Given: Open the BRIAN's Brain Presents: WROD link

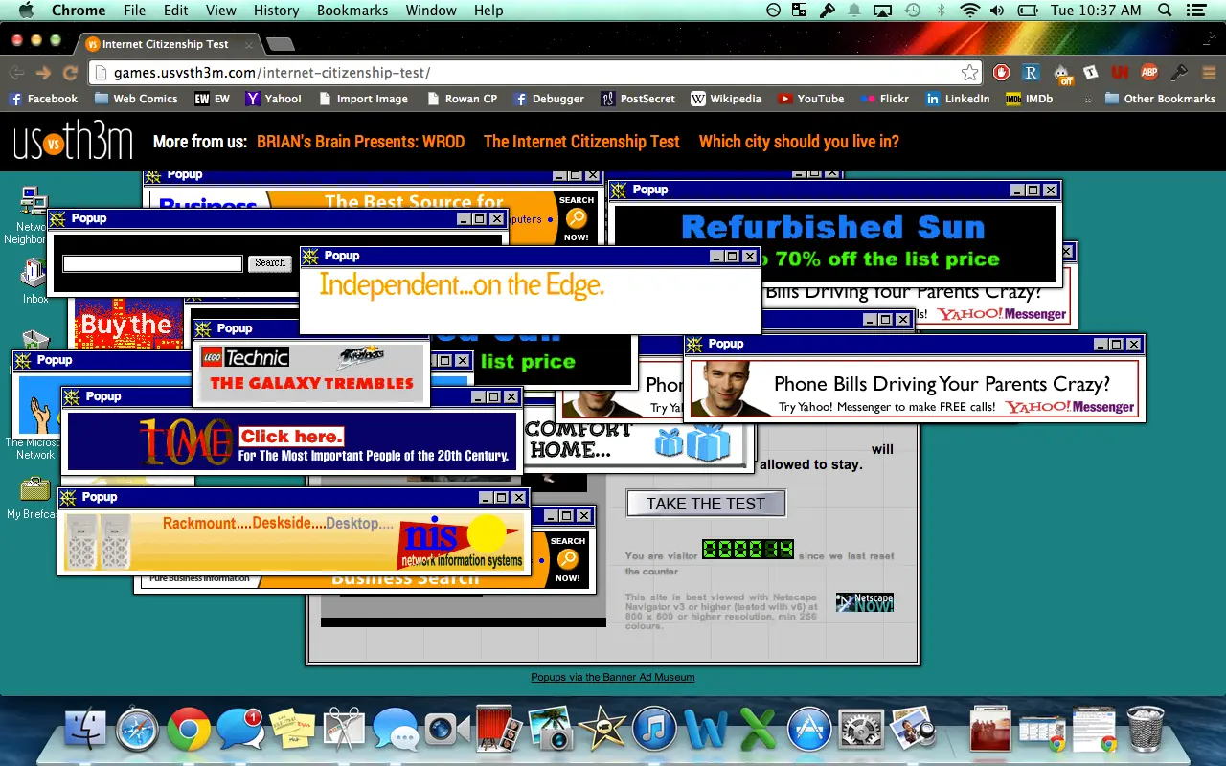Looking at the screenshot, I should tap(360, 142).
